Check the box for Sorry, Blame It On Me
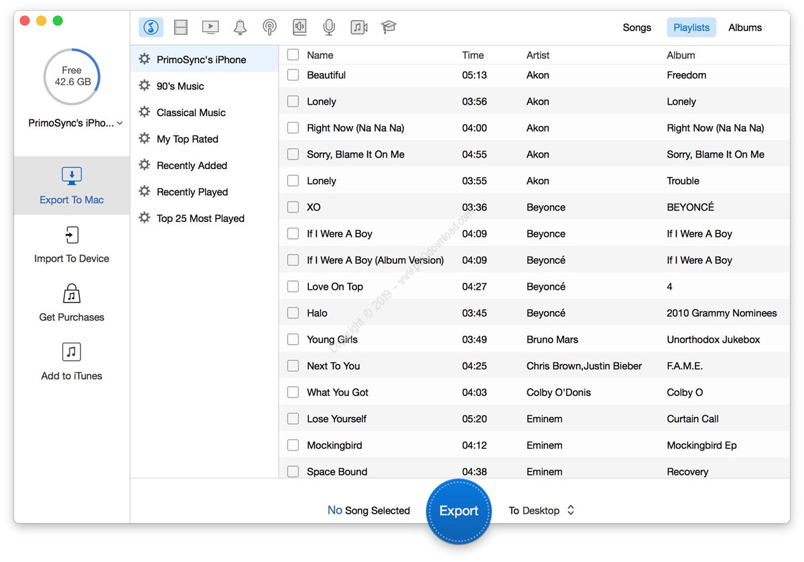This screenshot has height=562, width=804. pos(293,154)
